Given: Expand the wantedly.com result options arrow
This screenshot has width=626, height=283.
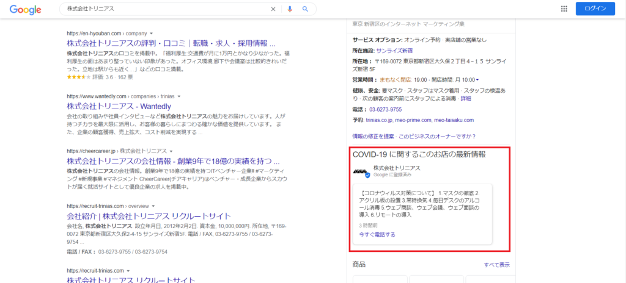Looking at the screenshot, I should [x=179, y=96].
